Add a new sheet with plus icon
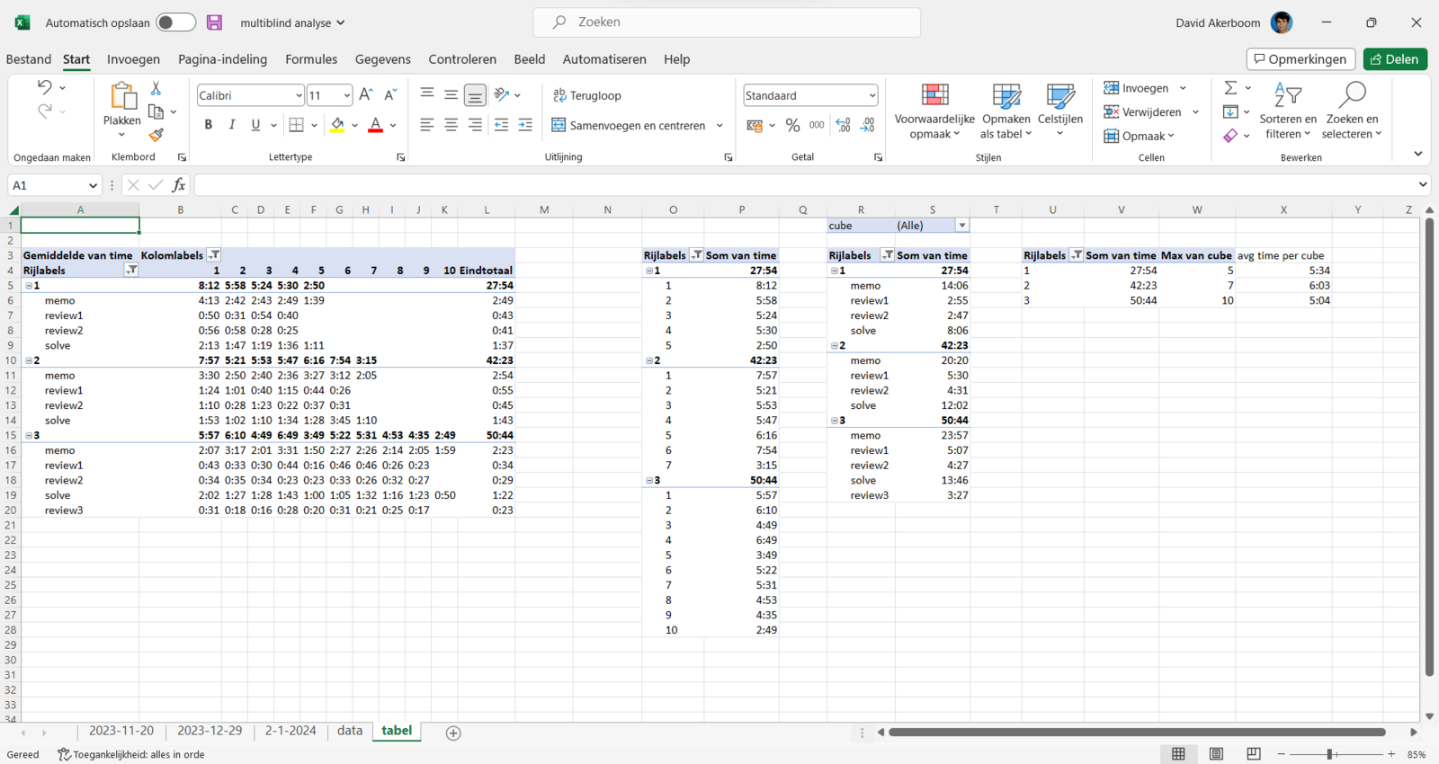 click(453, 733)
